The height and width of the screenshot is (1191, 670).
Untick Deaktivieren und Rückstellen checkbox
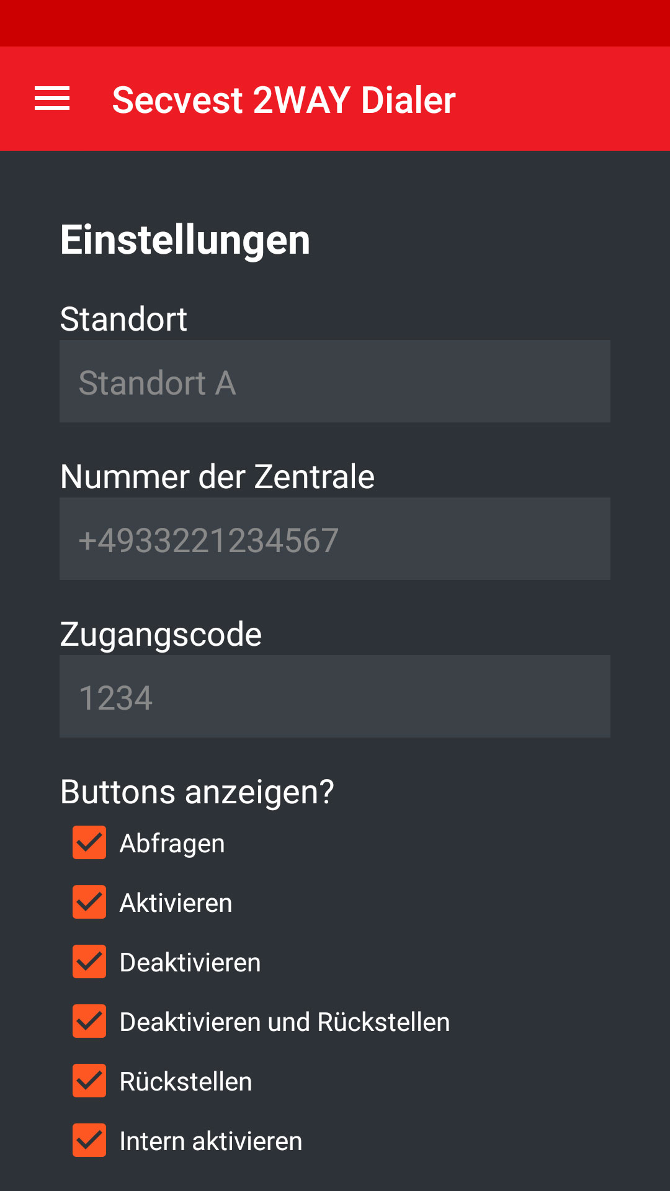(x=89, y=1022)
